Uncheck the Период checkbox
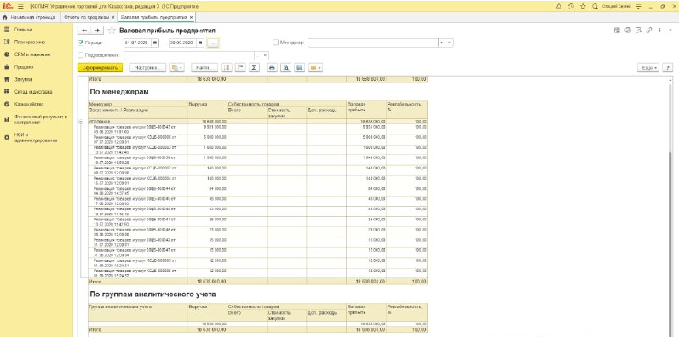Screen dimensions: 679x337 (x=81, y=43)
